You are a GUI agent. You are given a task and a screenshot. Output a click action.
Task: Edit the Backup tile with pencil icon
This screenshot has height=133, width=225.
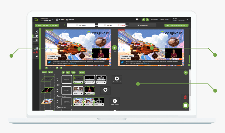tap(92, 105)
